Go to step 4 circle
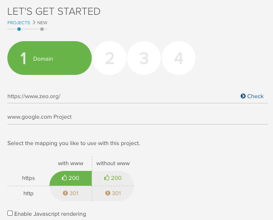 [179, 58]
